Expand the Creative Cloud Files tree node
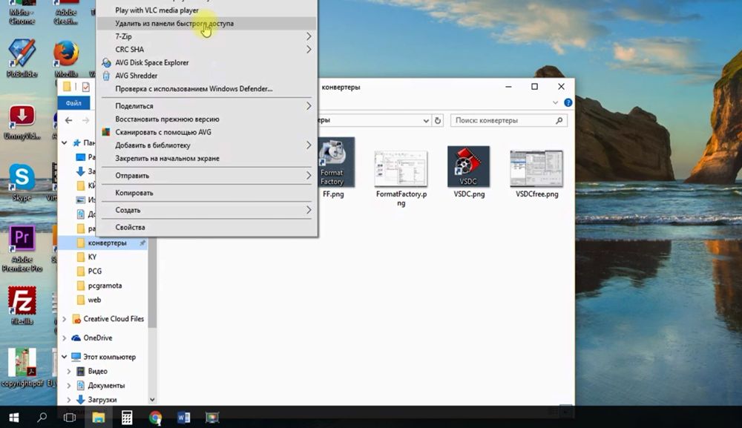Screen dimensions: 742x428 click(x=65, y=319)
